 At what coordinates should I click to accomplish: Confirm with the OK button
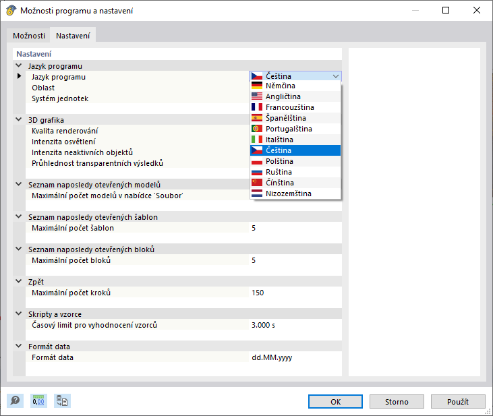pyautogui.click(x=335, y=402)
